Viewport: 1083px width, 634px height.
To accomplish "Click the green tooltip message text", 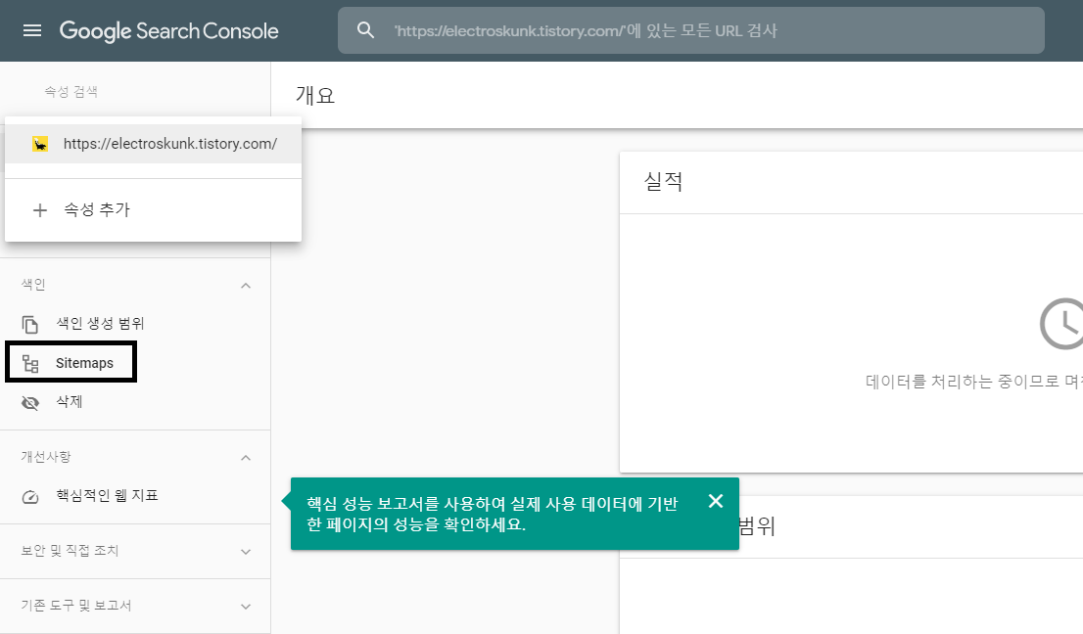I will click(492, 514).
